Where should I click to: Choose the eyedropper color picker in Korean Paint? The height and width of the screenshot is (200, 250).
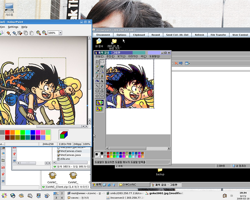click(x=97, y=72)
